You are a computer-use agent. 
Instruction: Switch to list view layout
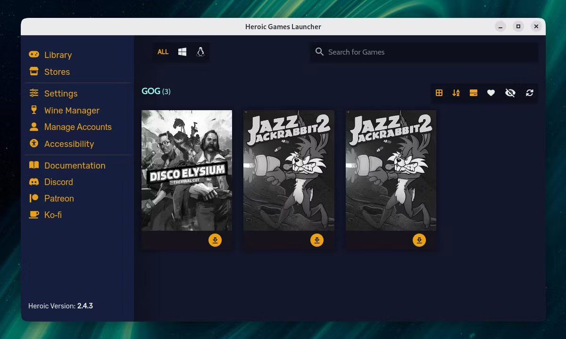pos(474,93)
